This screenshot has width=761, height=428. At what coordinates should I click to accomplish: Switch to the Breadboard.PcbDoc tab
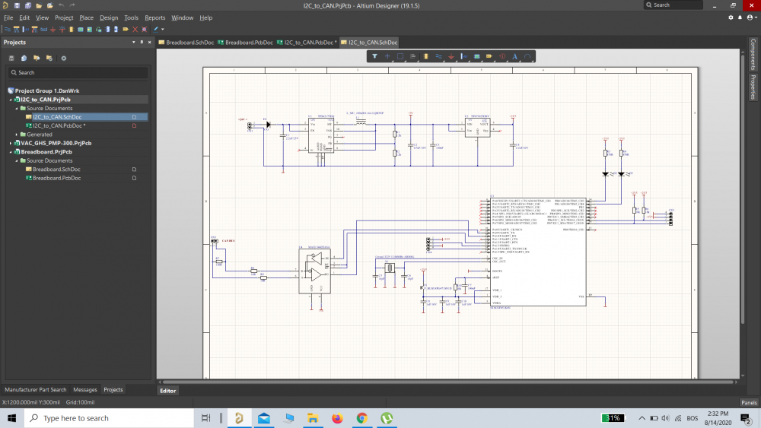(x=245, y=42)
